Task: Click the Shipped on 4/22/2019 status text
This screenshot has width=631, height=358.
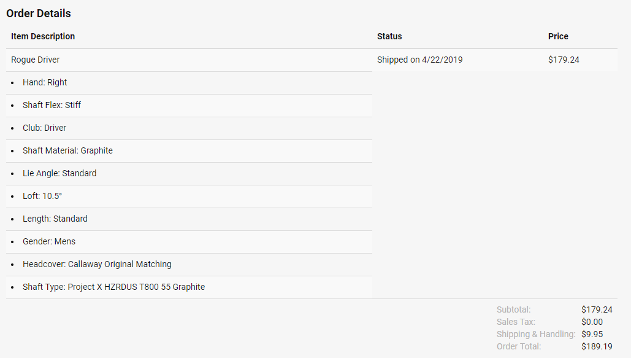Action: tap(419, 60)
